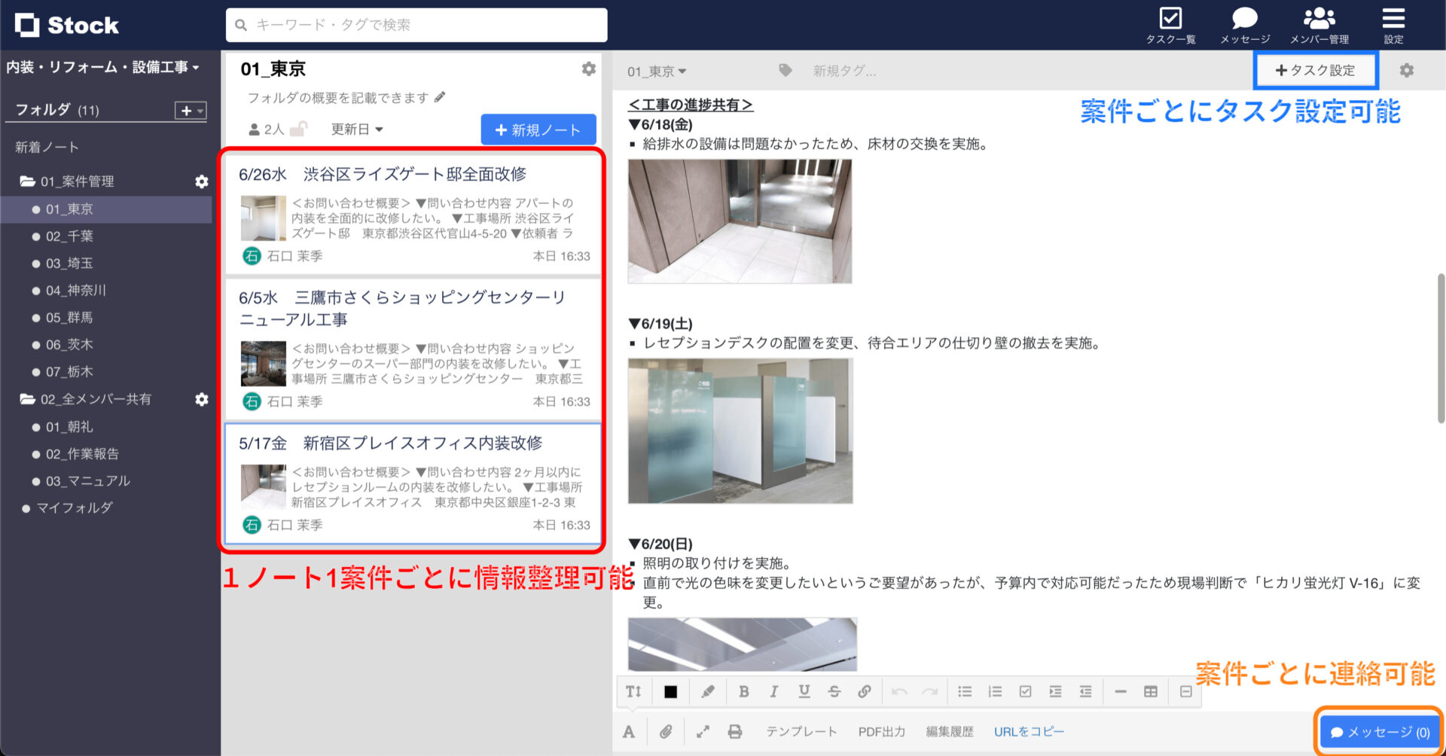The image size is (1446, 756).
Task: Open the 01_東京 folder dropdown above the note
Action: pyautogui.click(x=657, y=71)
